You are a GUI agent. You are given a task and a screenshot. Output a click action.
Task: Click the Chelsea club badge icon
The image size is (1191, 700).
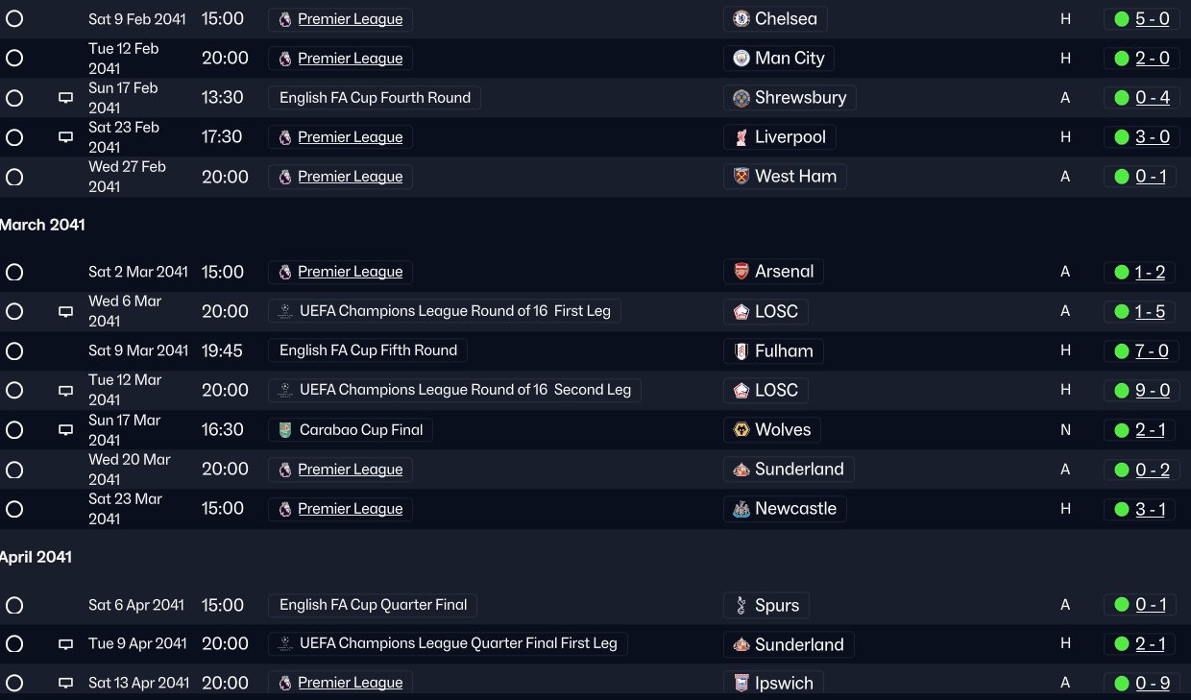point(741,19)
